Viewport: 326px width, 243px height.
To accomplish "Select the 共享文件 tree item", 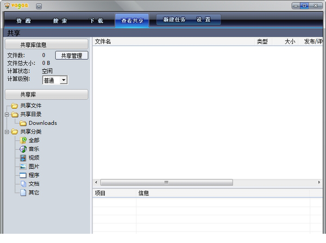I will point(31,105).
